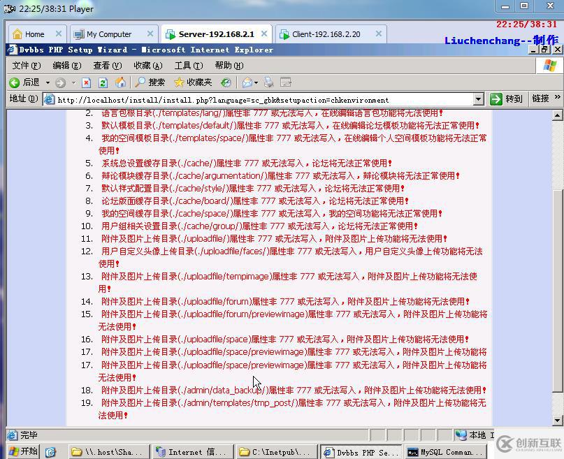Click the IE Forward arrow icon

(x=60, y=82)
